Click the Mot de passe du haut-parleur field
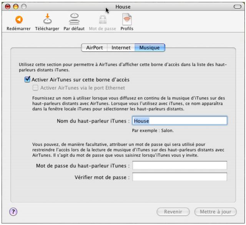 coord(180,165)
